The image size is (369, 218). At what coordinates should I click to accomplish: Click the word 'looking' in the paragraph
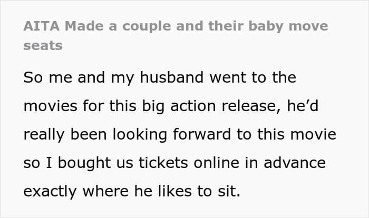pos(140,135)
